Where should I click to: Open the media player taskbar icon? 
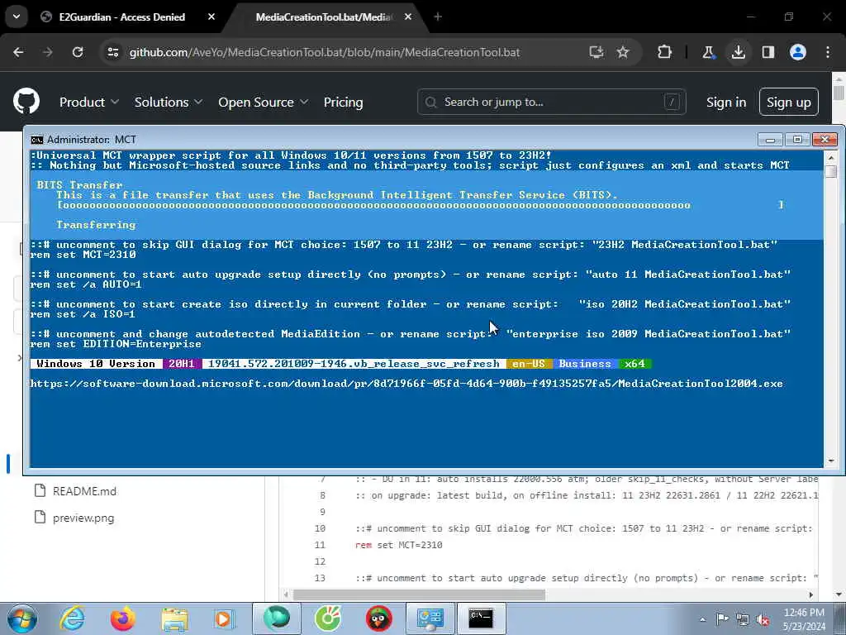coord(223,618)
